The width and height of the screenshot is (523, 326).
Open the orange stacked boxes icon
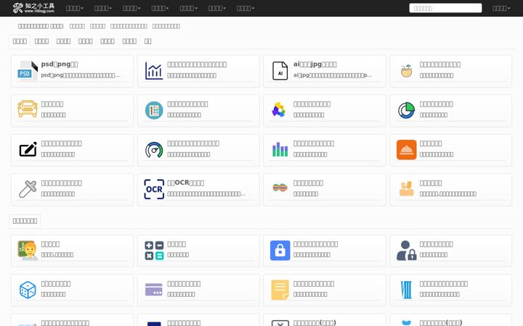coord(406,188)
